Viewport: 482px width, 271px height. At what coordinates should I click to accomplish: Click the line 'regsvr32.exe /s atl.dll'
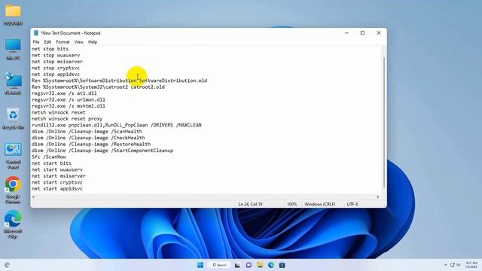64,93
